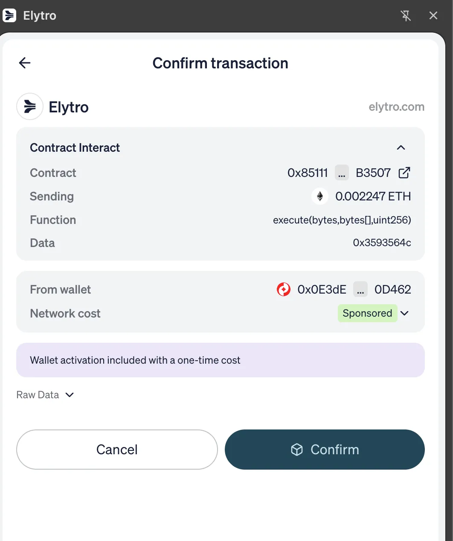
Task: Close the Elytro popup window
Action: pos(433,16)
